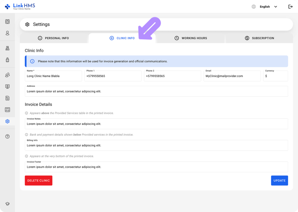This screenshot has height=212, width=298.
Task: Select the Personal Info tab
Action: [54, 38]
